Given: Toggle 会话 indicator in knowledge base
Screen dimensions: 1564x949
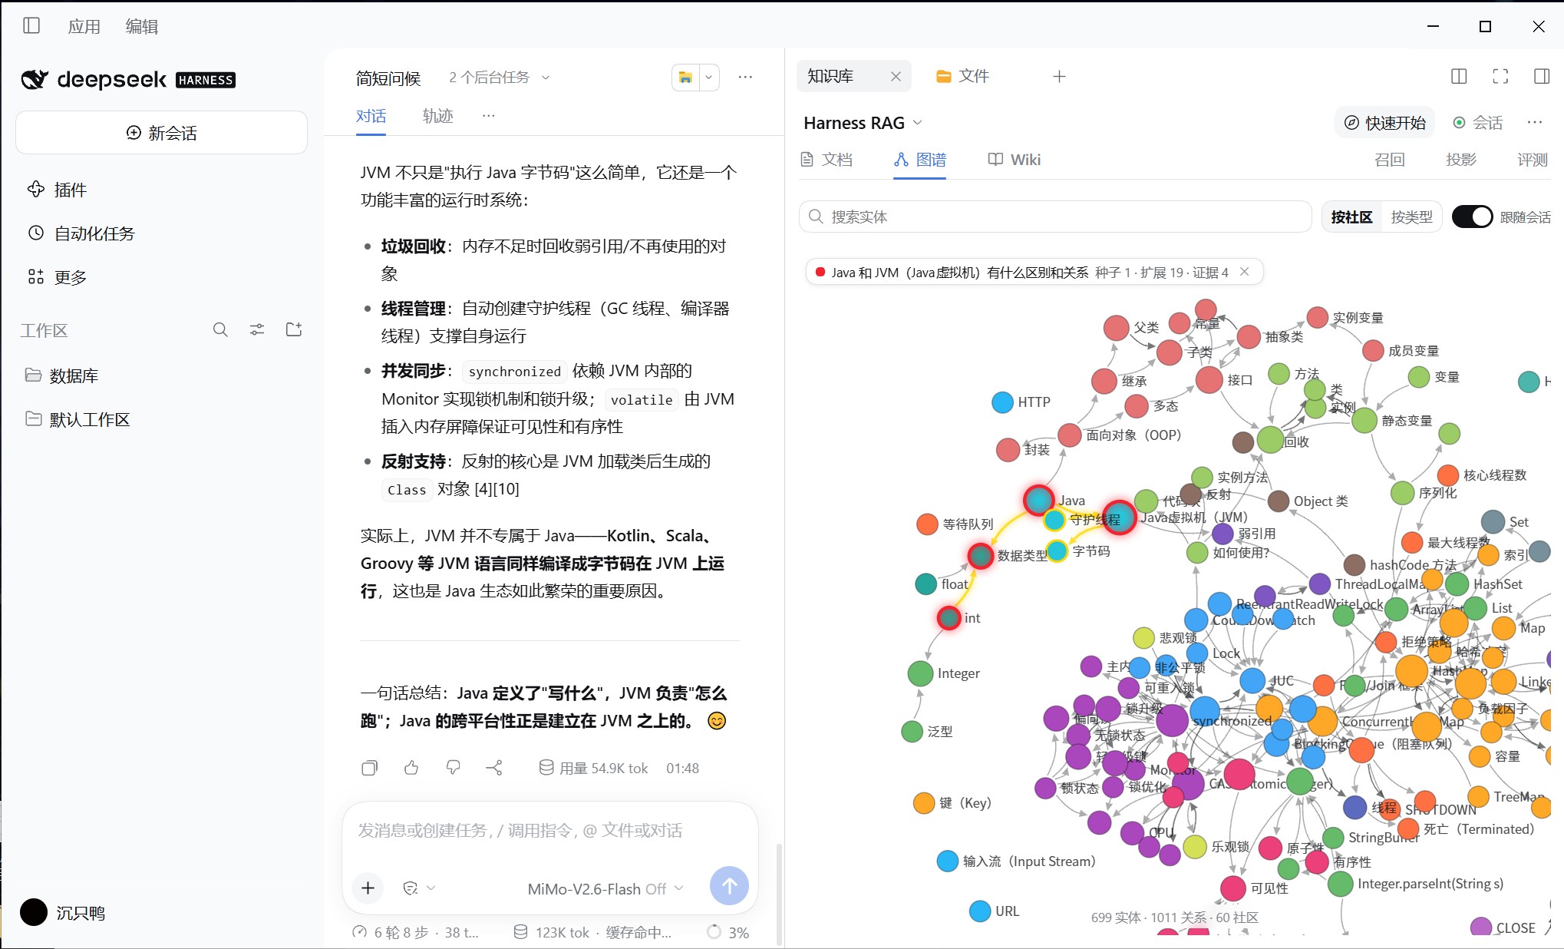Looking at the screenshot, I should (x=1478, y=123).
